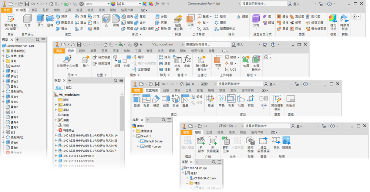Collapse the 場景1 node in presentation browser

(183, 173)
